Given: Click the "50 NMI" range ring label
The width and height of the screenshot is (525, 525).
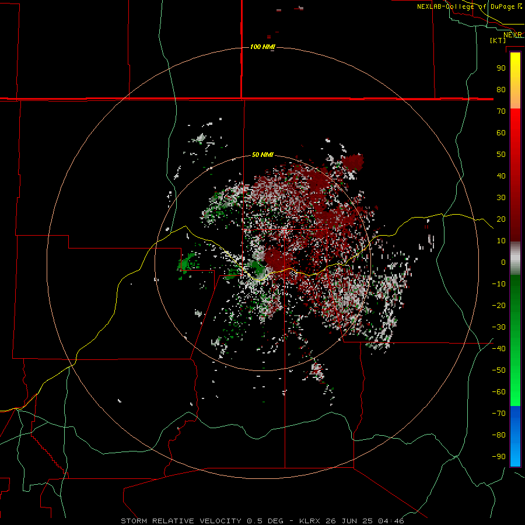Looking at the screenshot, I should coord(262,155).
